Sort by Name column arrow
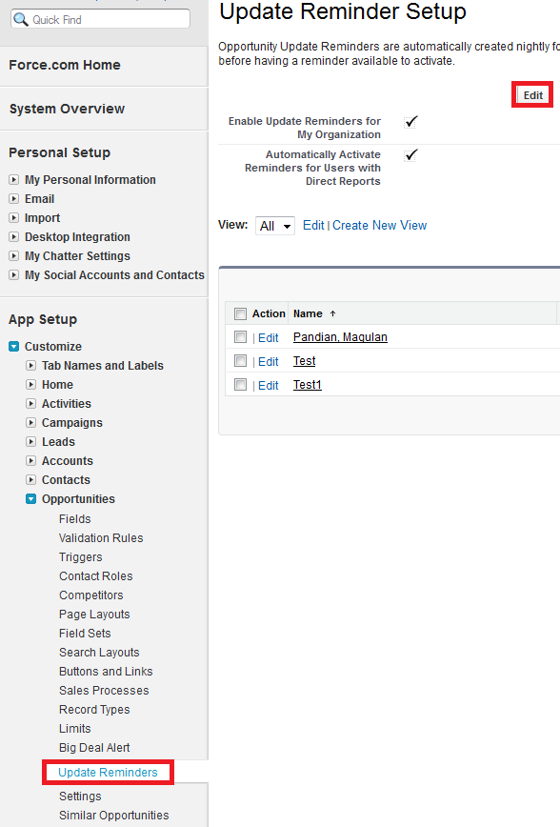Screen dimensions: 560x827 tap(332, 313)
